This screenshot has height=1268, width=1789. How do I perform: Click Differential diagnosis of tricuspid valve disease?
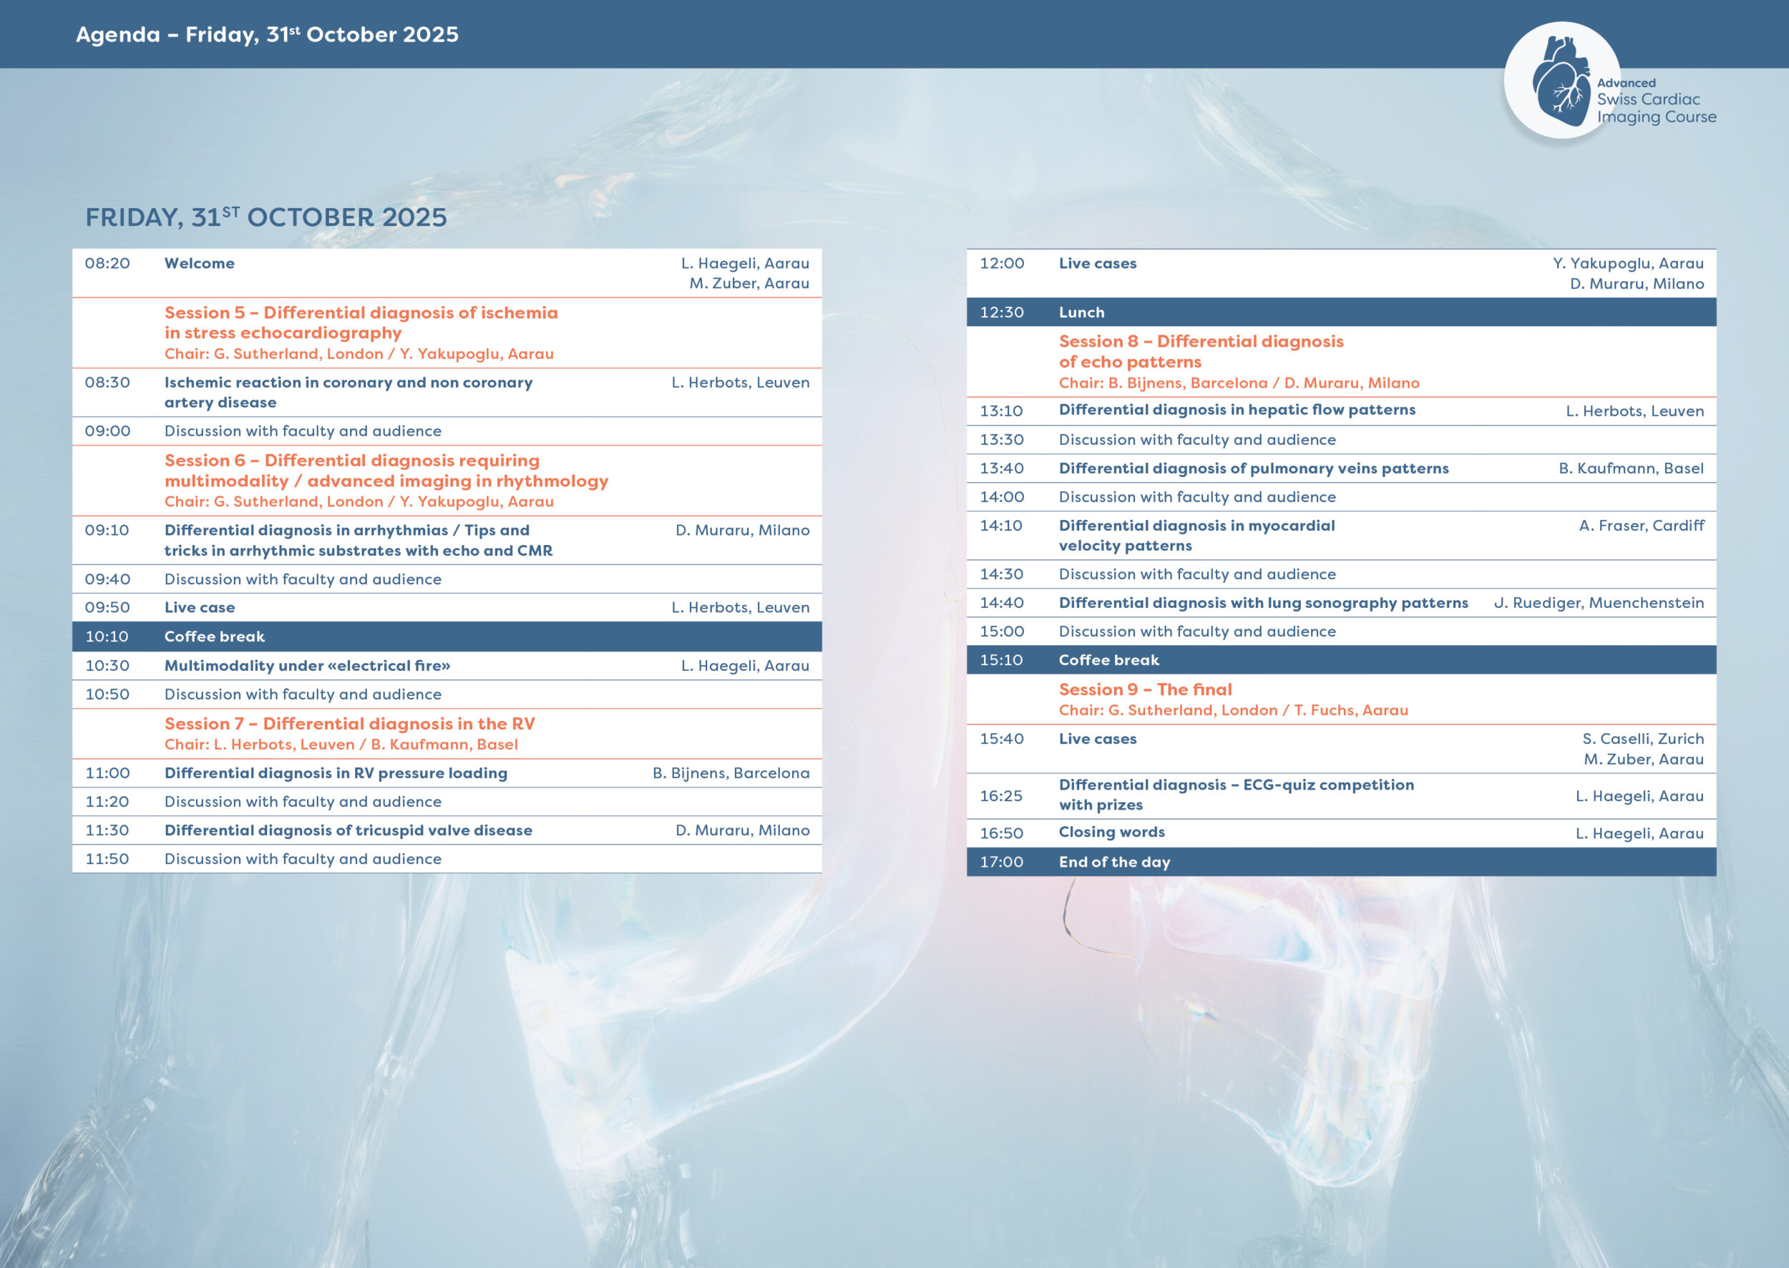click(348, 831)
